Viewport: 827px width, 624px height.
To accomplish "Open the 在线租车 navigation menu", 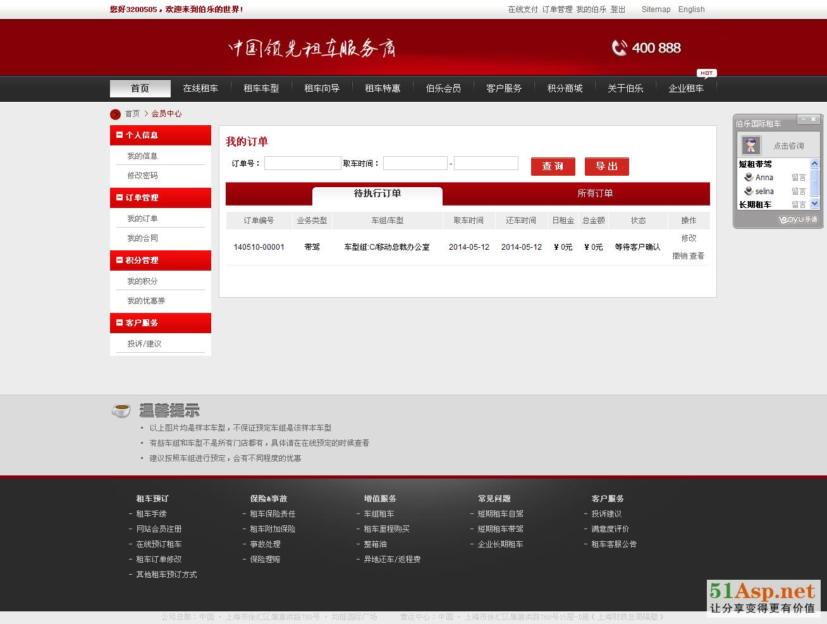I will (200, 89).
